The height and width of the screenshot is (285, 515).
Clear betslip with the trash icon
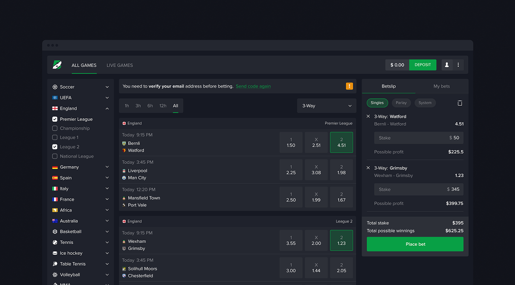[x=460, y=103]
